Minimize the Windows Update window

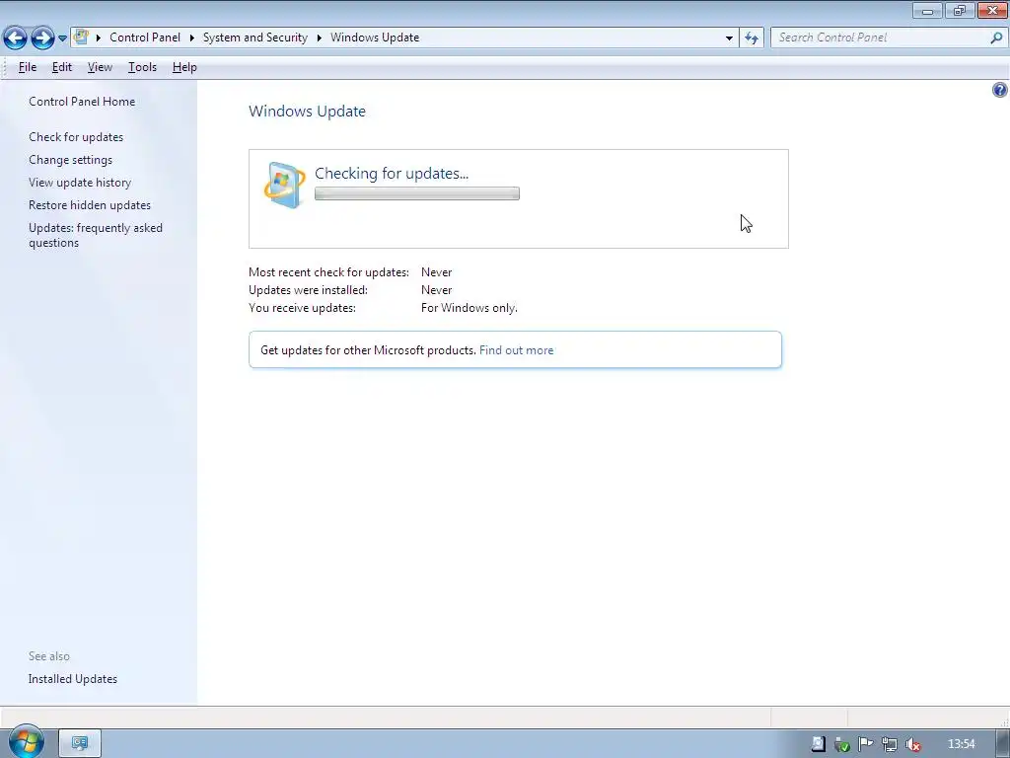tap(927, 10)
